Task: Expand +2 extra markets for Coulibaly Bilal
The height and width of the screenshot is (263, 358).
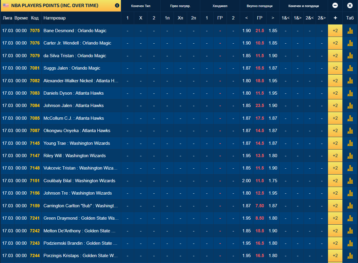Action: click(x=335, y=181)
